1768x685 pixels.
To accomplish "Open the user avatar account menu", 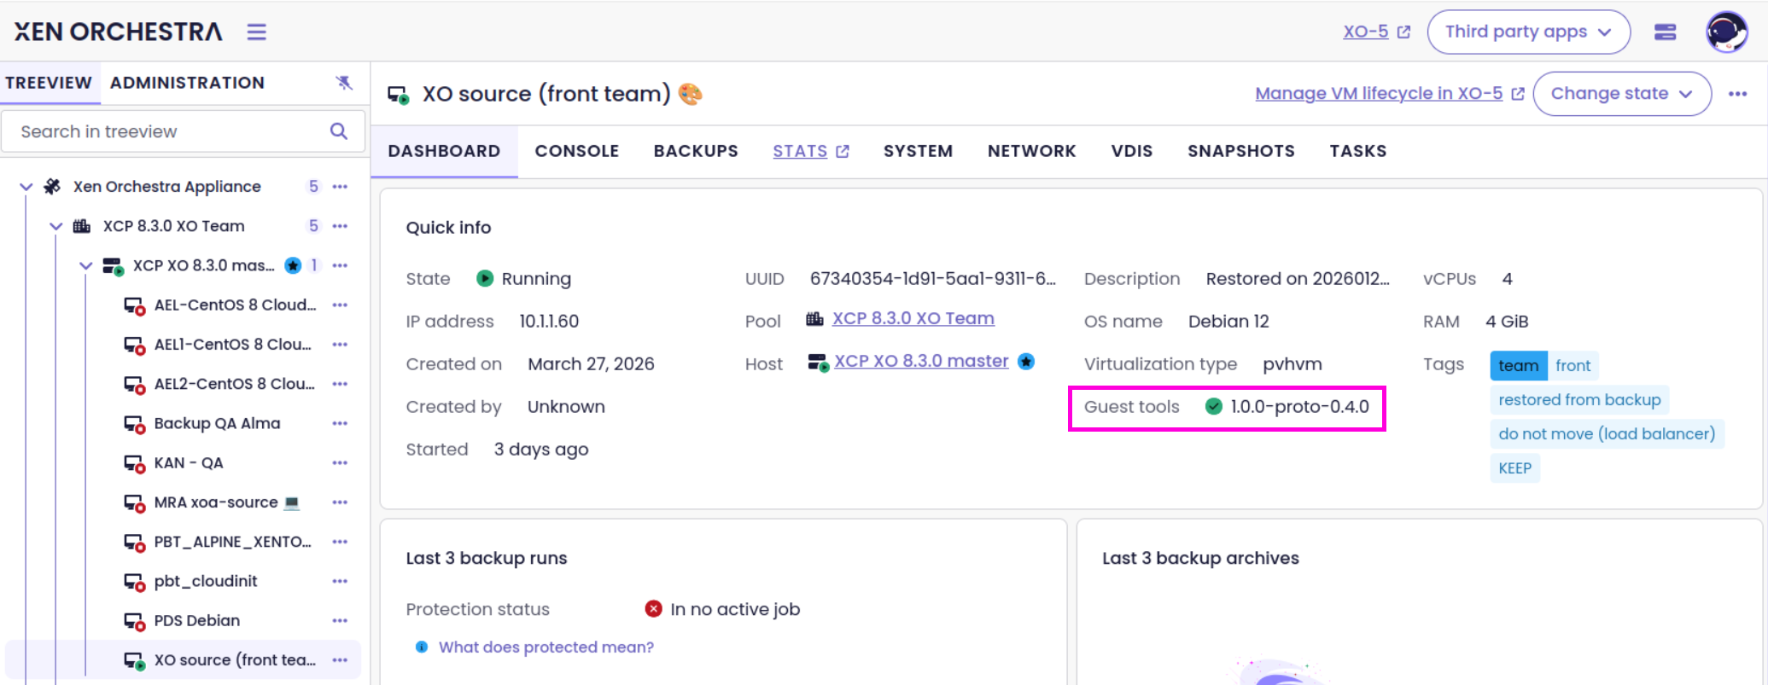I will coord(1726,32).
